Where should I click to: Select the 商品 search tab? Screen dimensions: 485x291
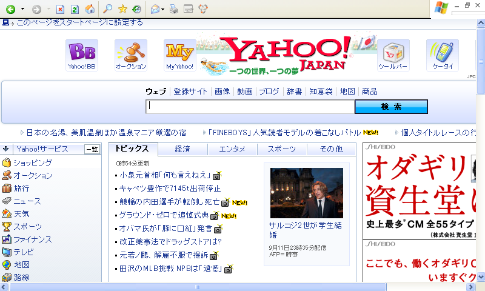coord(370,91)
